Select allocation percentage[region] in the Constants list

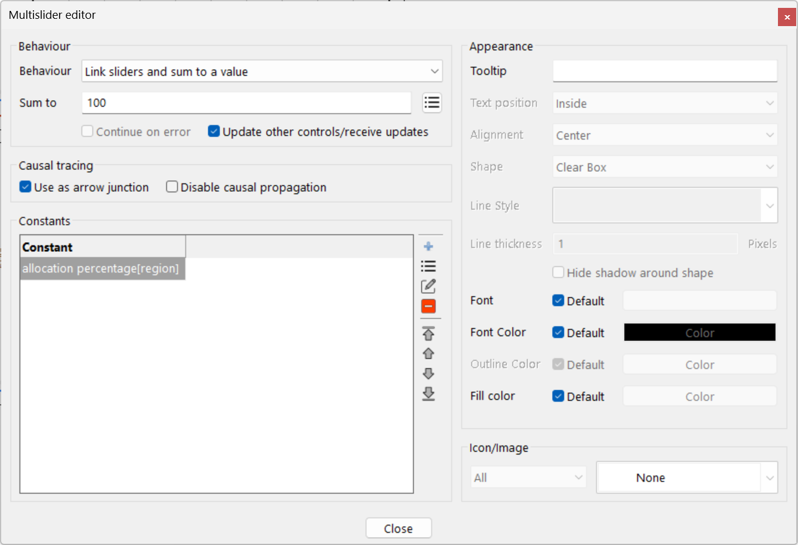pyautogui.click(x=102, y=268)
